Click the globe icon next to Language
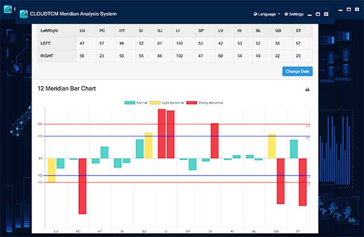Image resolution: width=364 pixels, height=237 pixels. click(x=255, y=14)
